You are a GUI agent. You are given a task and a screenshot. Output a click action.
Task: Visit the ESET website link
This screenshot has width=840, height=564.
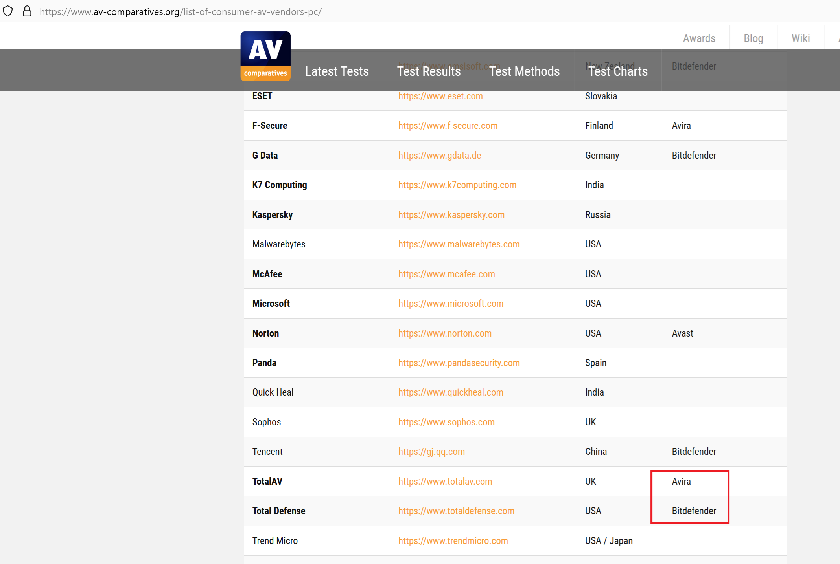pyautogui.click(x=440, y=96)
